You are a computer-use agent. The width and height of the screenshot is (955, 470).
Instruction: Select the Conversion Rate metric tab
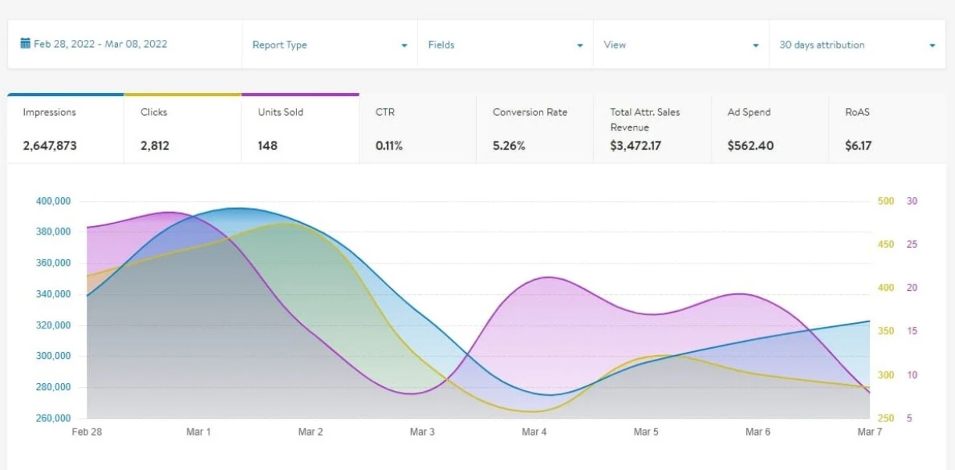point(535,129)
